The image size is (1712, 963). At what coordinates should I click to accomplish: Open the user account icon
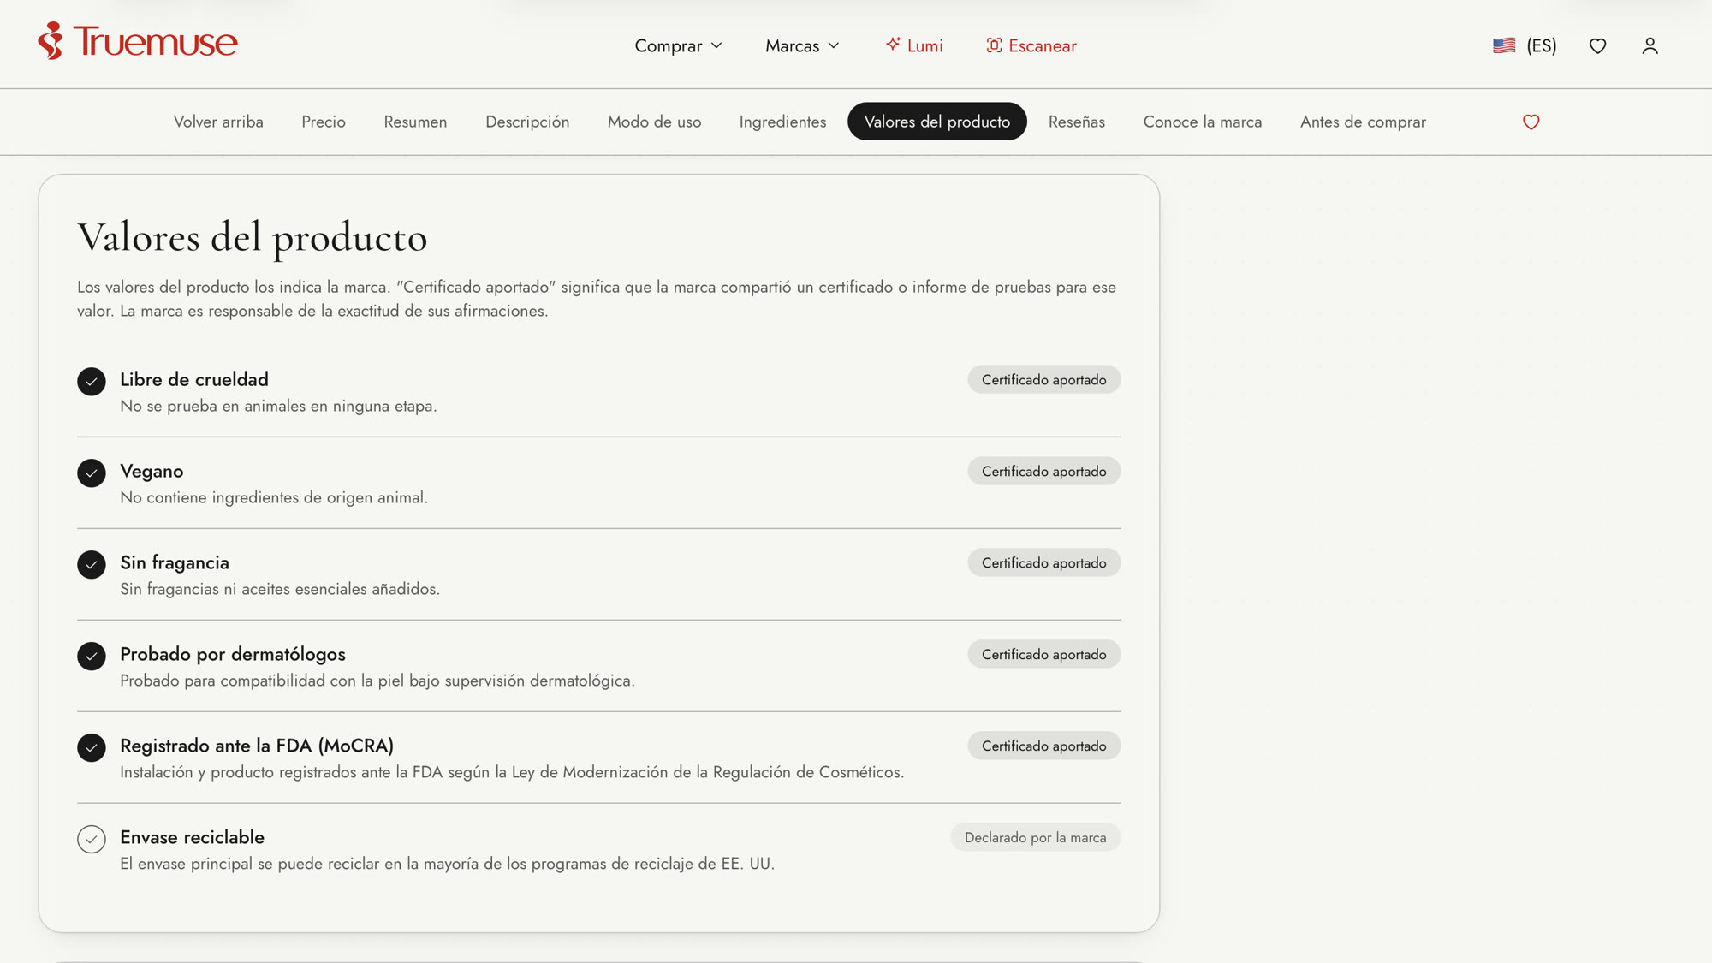[1650, 46]
